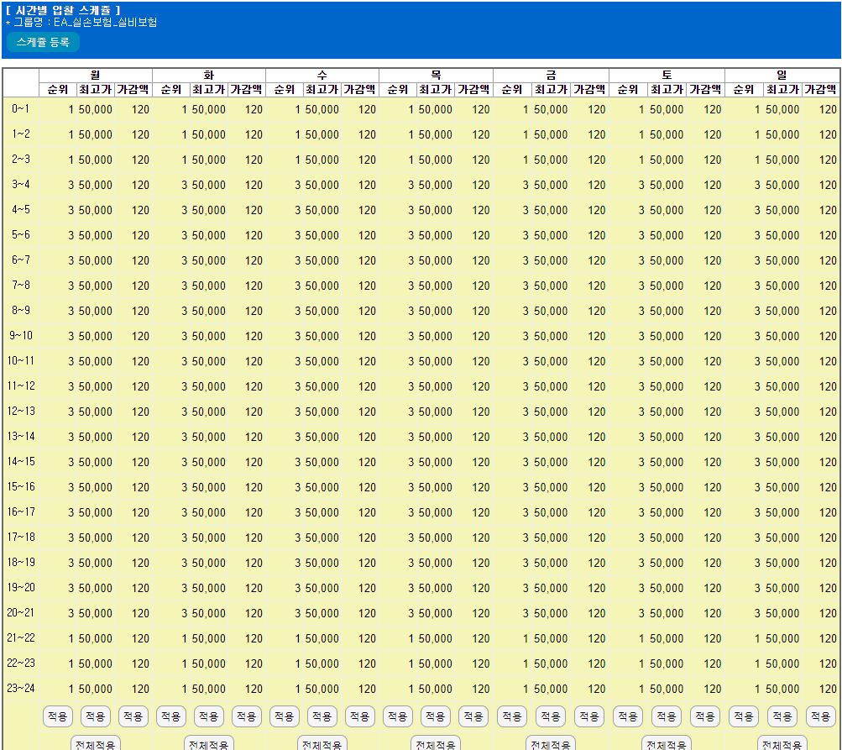Edit Monday 최고가 value in 3~4 row
Viewport: 842px width, 750px height.
[x=96, y=185]
